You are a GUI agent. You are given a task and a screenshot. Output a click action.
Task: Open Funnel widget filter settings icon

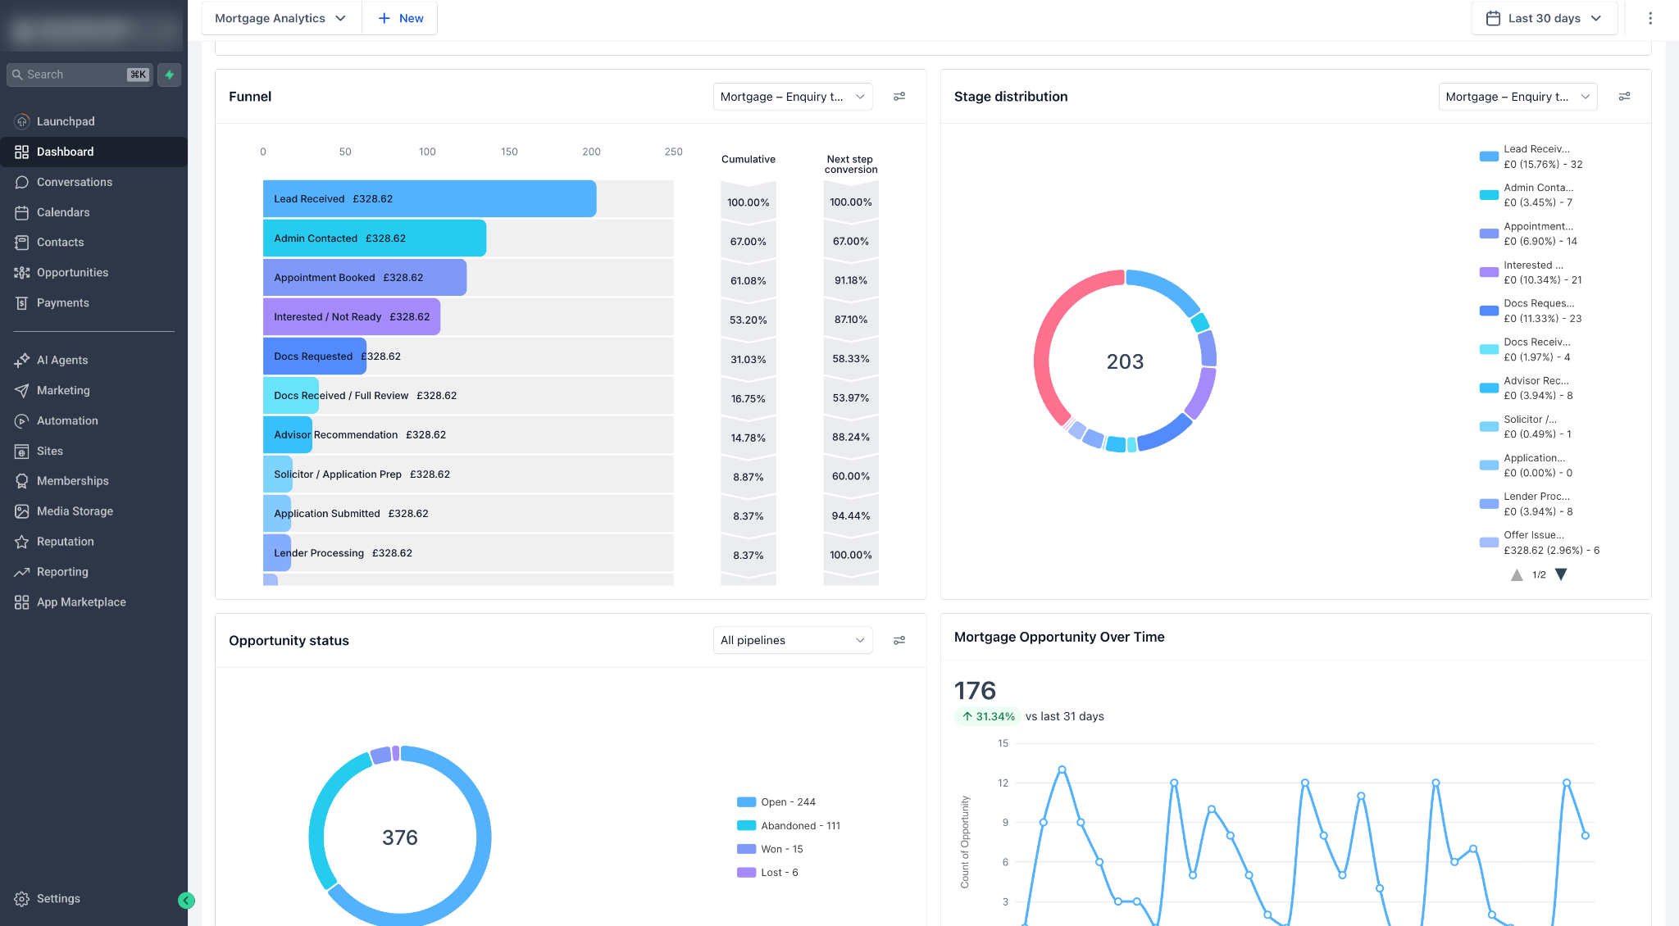(899, 97)
